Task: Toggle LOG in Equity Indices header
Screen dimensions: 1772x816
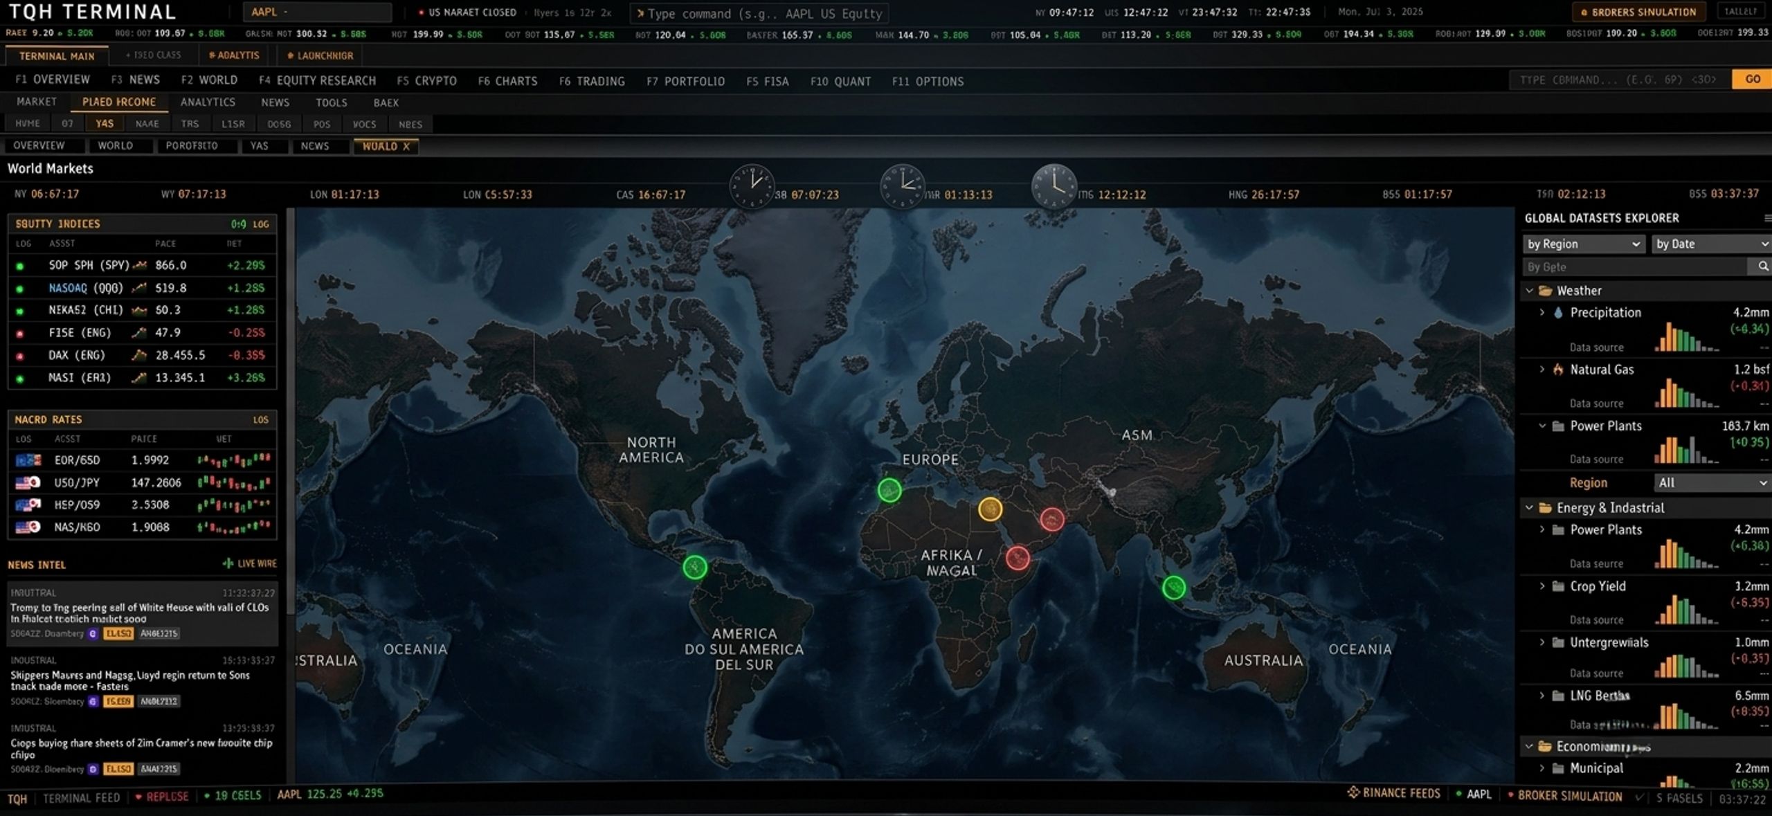Action: click(261, 224)
